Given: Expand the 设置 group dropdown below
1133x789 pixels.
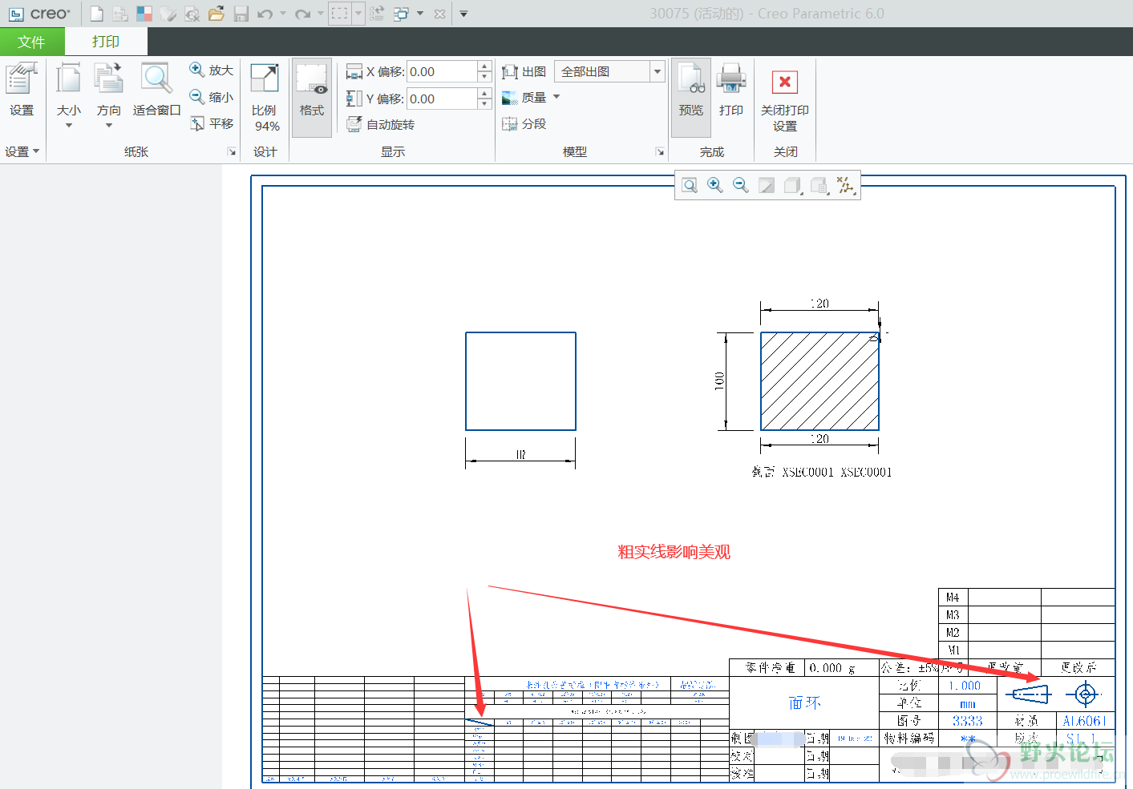Looking at the screenshot, I should pos(22,151).
